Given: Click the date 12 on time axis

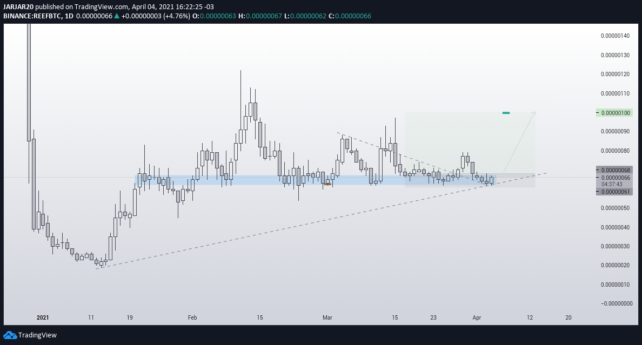Looking at the screenshot, I should pos(530,317).
